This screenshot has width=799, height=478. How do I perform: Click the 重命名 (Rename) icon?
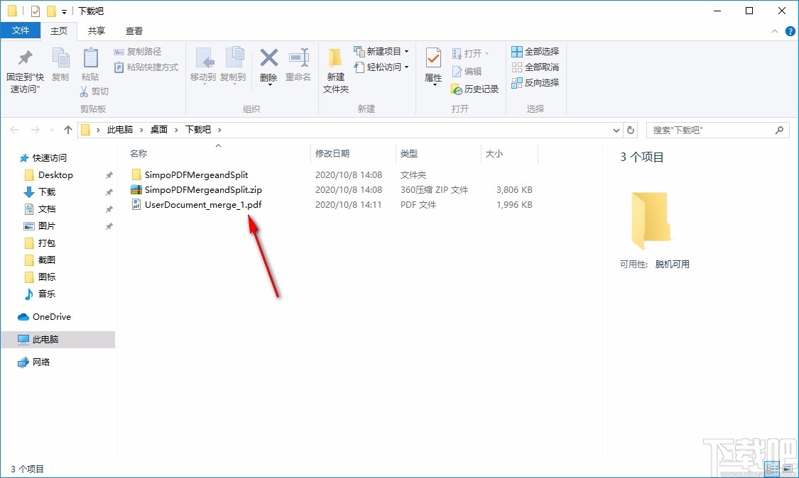pos(298,64)
